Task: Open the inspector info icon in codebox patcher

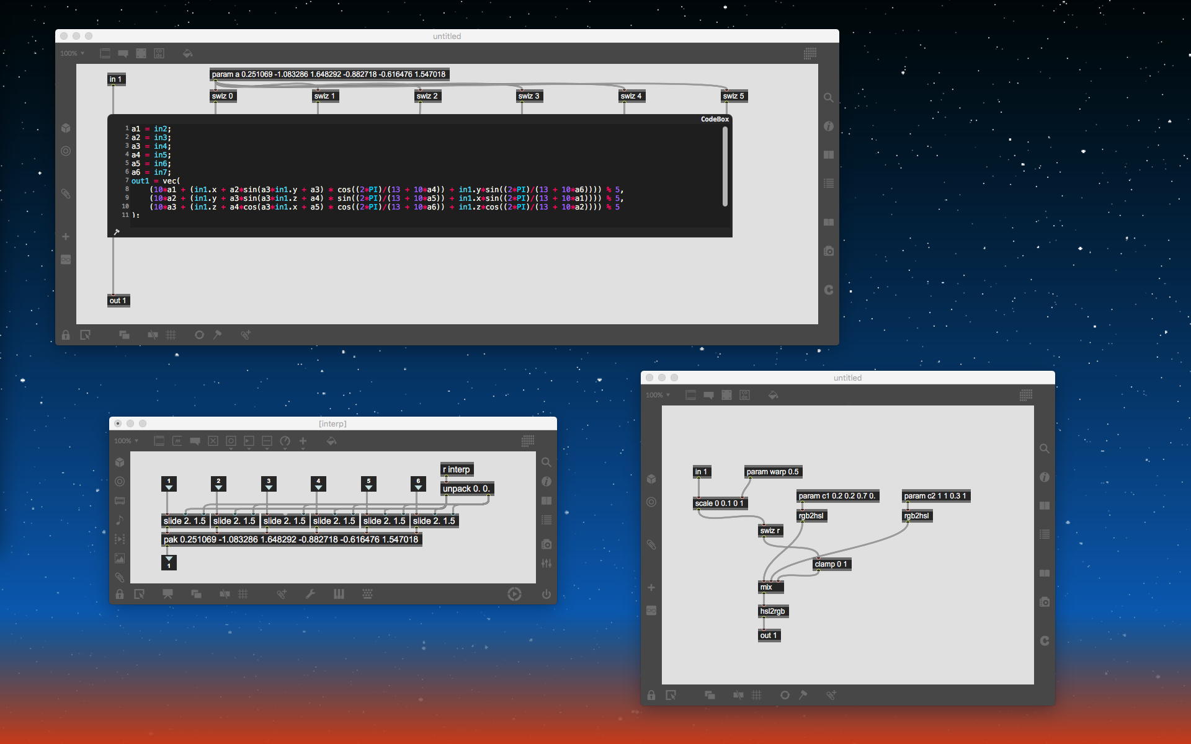Action: pos(829,126)
